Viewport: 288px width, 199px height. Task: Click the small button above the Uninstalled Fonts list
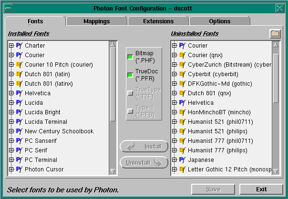tap(274, 33)
